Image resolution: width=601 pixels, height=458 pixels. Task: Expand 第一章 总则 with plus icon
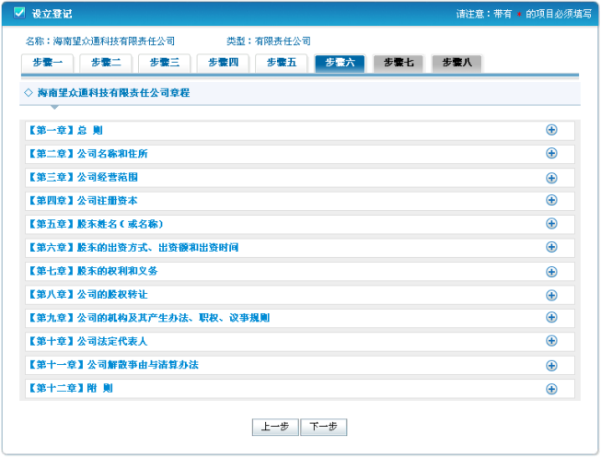coord(551,130)
